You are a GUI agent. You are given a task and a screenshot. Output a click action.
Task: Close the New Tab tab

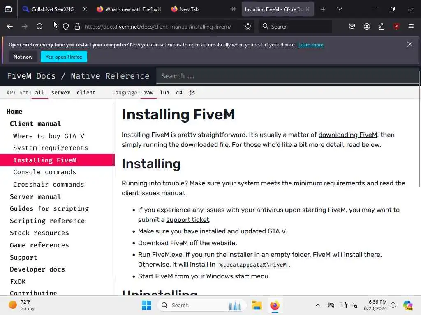click(x=234, y=9)
